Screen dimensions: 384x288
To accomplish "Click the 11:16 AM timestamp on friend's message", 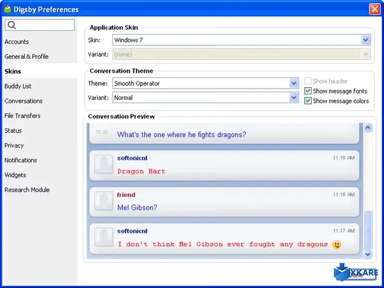I will click(343, 194).
